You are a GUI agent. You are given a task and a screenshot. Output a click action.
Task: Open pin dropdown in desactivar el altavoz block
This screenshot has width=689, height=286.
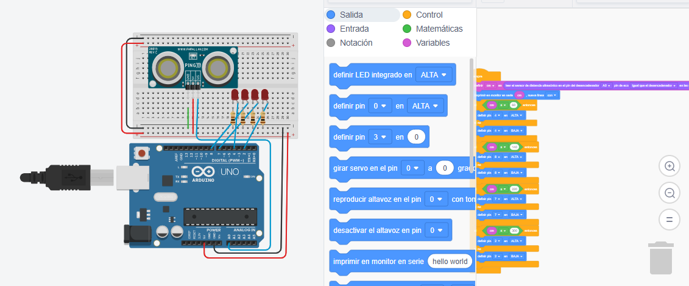(436, 230)
